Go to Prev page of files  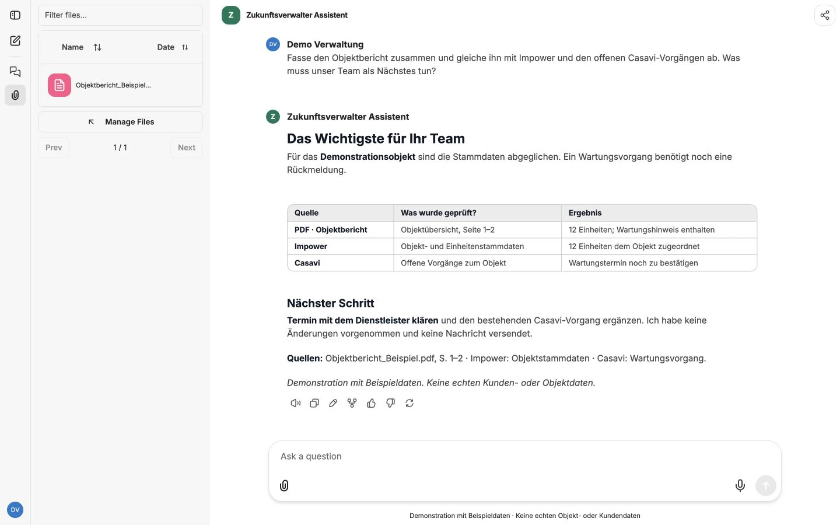click(x=54, y=148)
